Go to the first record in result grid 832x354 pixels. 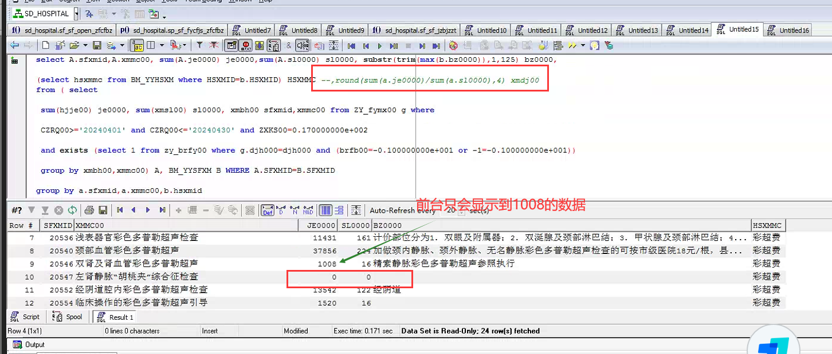pyautogui.click(x=120, y=210)
